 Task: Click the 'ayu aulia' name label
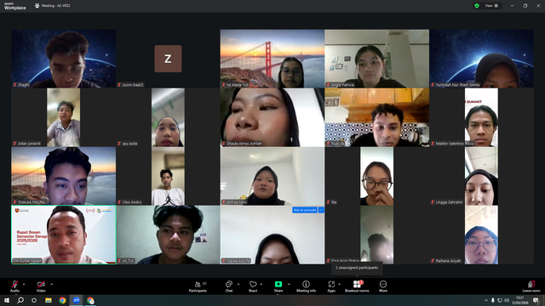point(129,144)
